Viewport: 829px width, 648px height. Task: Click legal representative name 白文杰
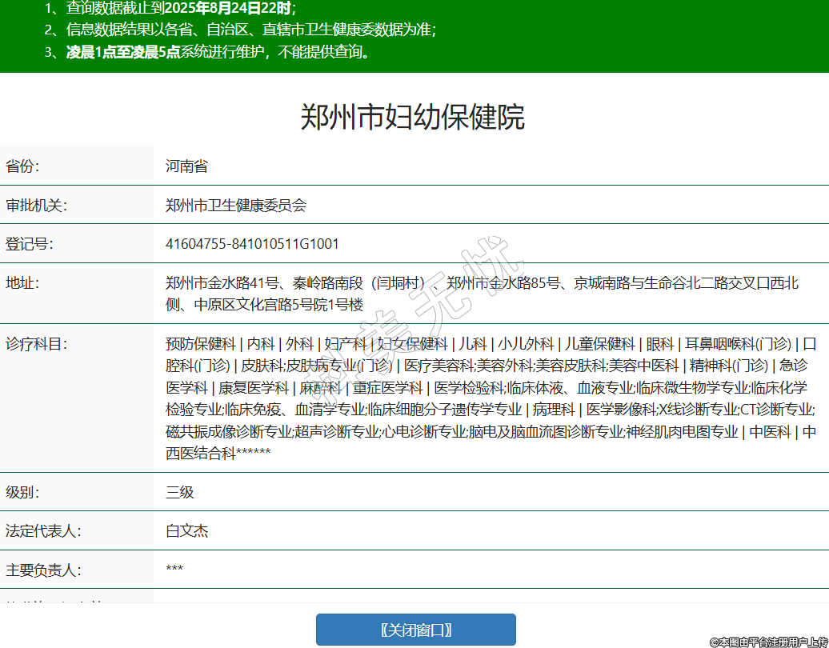[x=187, y=531]
